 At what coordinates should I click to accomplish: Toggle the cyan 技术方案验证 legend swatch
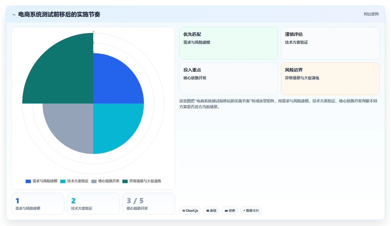point(63,181)
